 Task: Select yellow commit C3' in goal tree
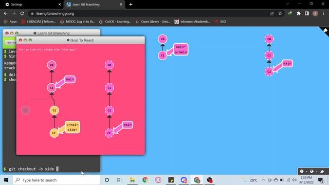coord(54,133)
